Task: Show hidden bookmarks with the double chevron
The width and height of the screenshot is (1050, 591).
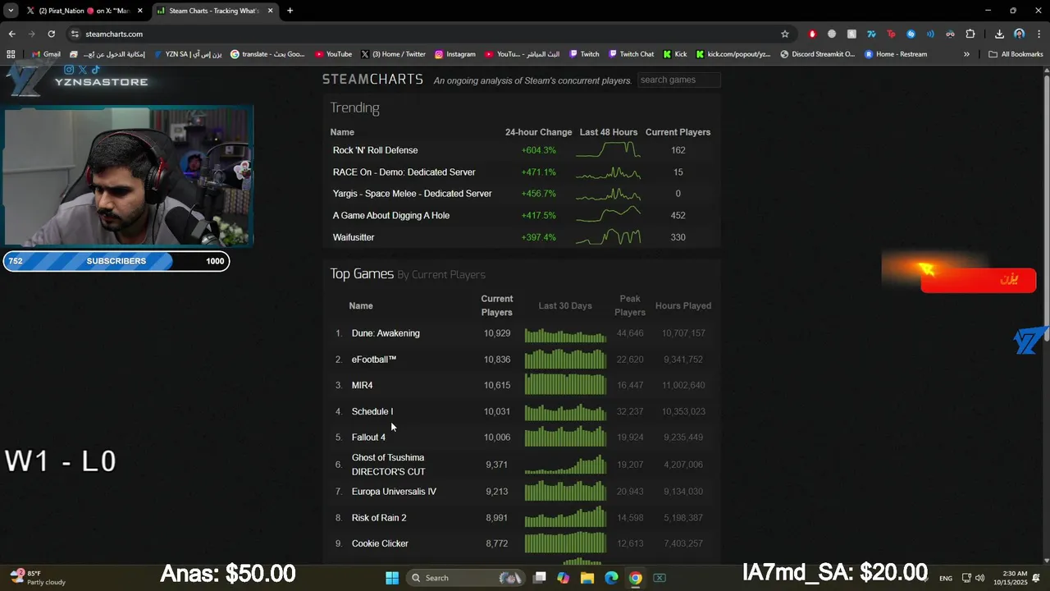Action: coord(966,54)
